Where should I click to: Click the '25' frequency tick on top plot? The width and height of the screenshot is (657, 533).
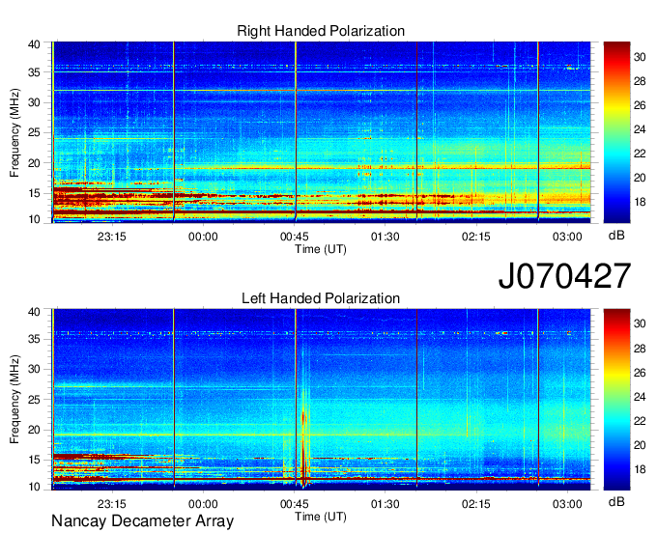[x=34, y=132]
